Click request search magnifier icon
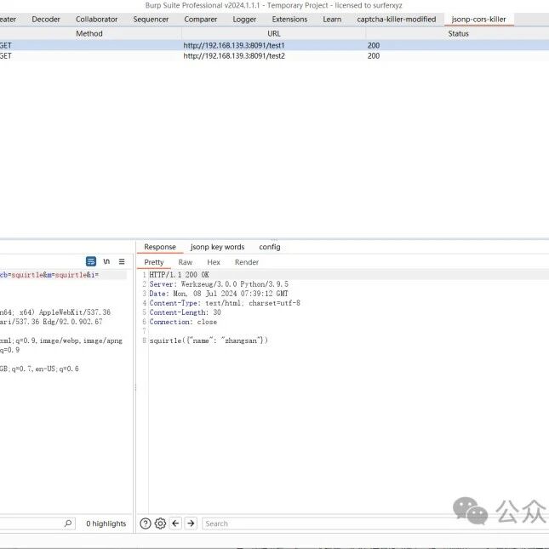Screen dimensions: 549x549 click(68, 523)
